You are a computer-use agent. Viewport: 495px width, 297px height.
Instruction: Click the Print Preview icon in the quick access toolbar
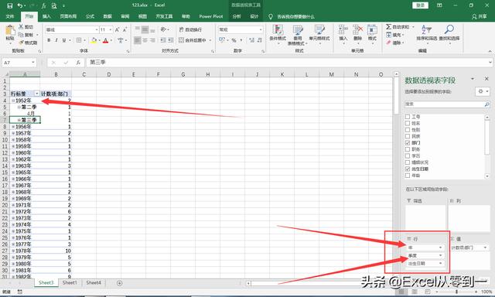point(54,5)
